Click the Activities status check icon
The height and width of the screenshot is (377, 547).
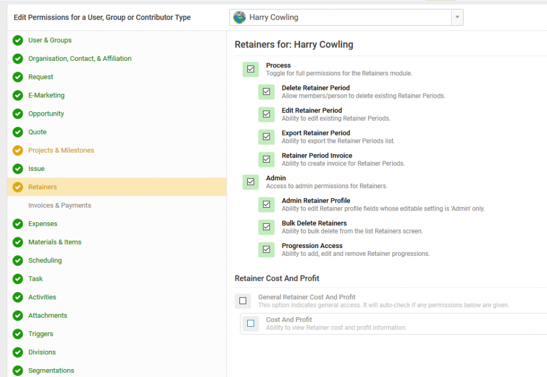coord(18,297)
